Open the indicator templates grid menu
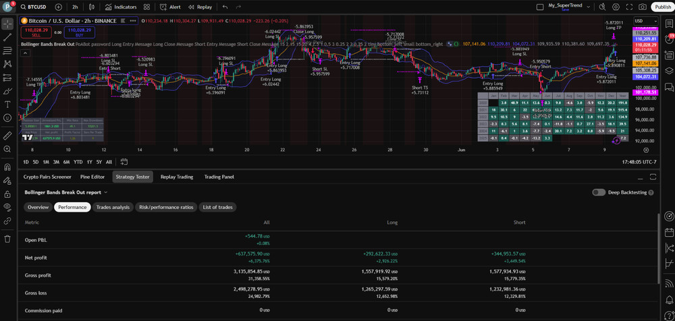 tap(146, 7)
